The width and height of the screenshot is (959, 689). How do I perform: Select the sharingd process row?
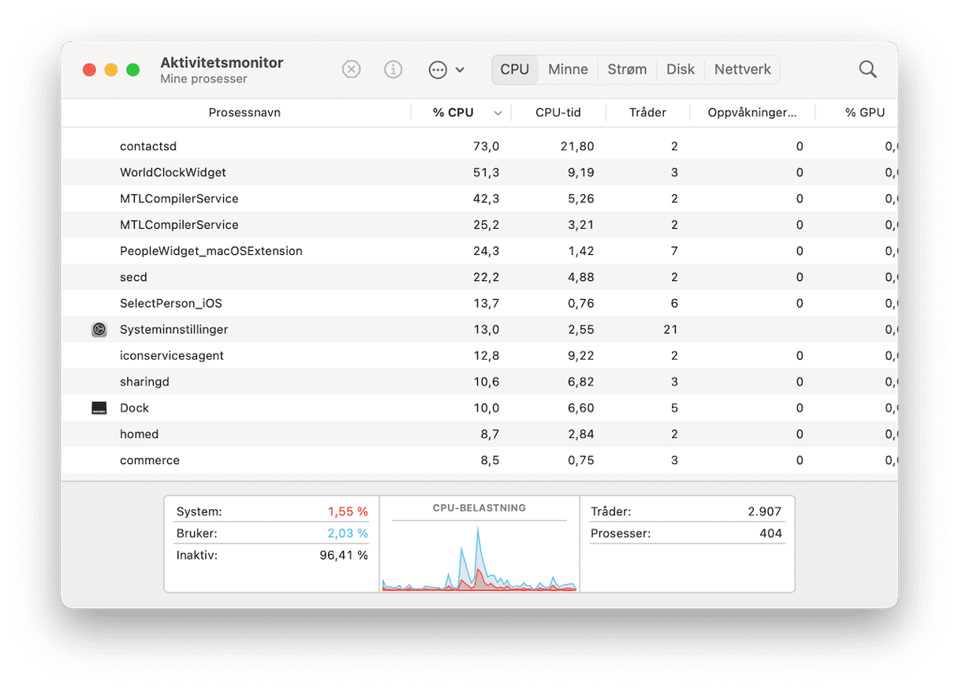[479, 382]
